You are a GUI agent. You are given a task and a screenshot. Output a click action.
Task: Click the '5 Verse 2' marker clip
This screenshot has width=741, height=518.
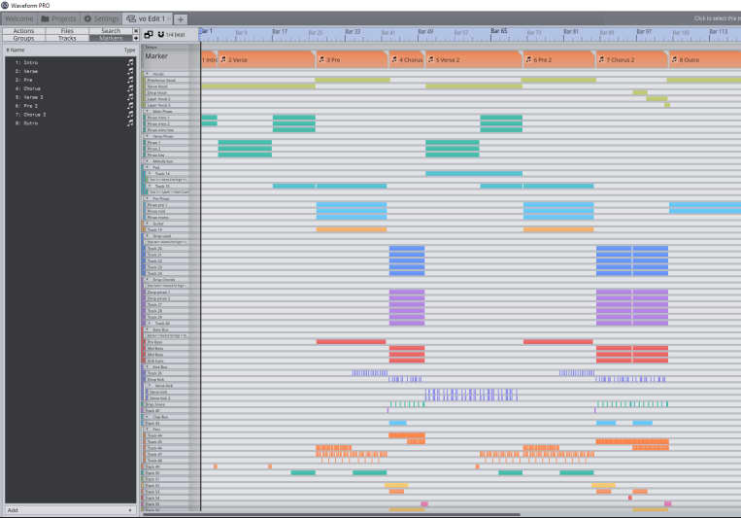click(474, 59)
